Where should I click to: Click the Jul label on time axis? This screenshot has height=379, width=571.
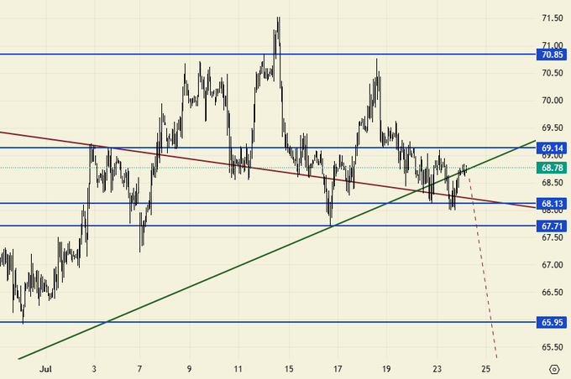click(45, 369)
